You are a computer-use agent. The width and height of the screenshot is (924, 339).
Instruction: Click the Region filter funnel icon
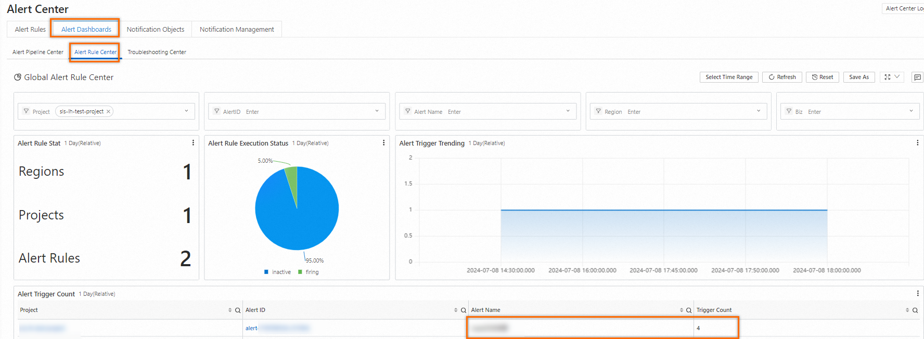point(598,111)
